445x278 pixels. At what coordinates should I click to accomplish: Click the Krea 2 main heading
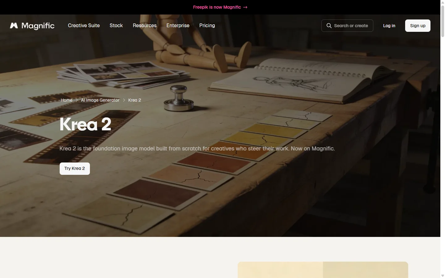tap(85, 124)
